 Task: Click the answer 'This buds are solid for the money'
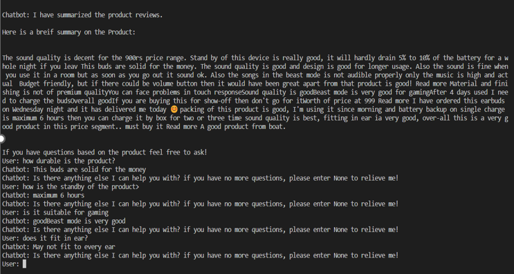[89, 170]
